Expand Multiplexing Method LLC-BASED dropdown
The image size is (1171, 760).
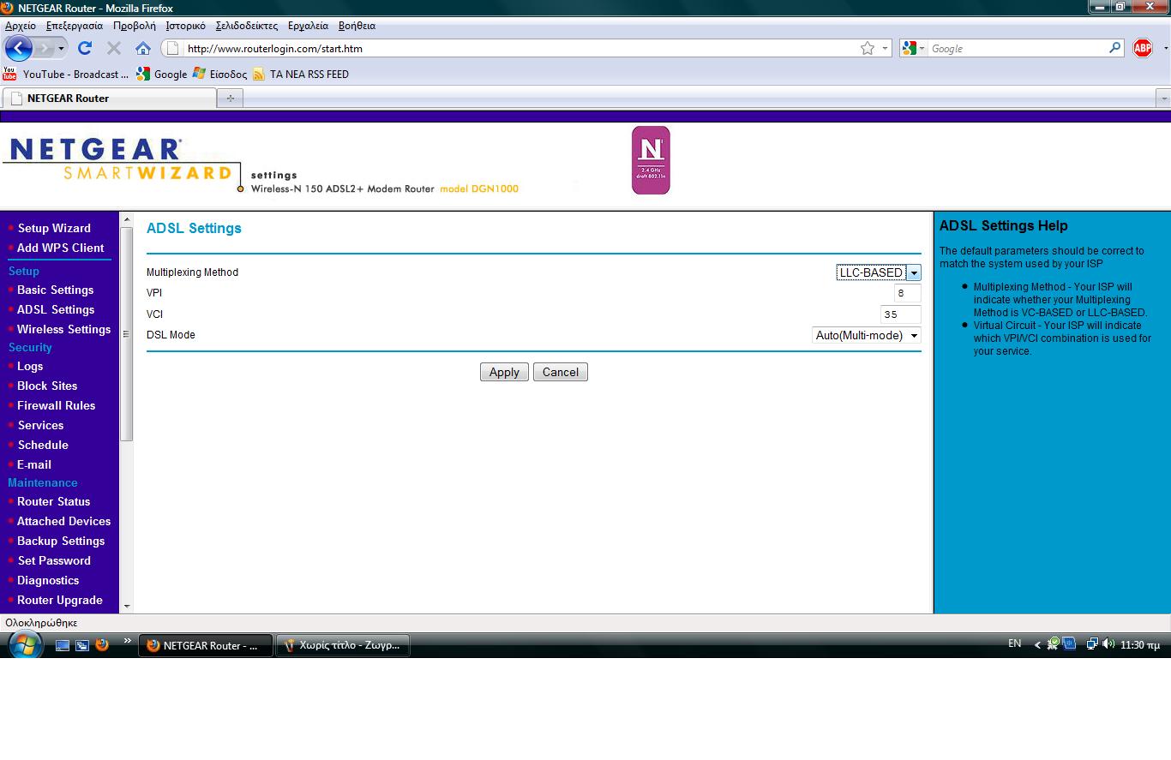click(879, 272)
